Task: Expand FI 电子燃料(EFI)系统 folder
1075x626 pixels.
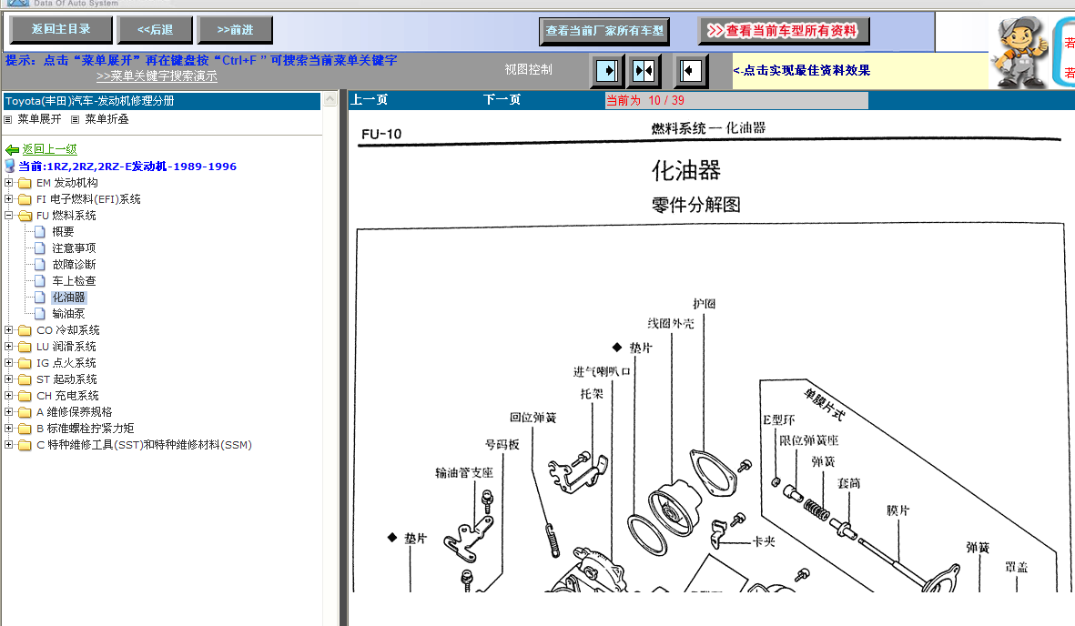Action: (8, 199)
